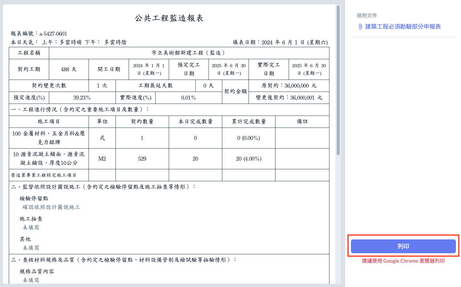Click the project name 市立美術館新建工程 cell
The image size is (461, 287).
[188, 53]
